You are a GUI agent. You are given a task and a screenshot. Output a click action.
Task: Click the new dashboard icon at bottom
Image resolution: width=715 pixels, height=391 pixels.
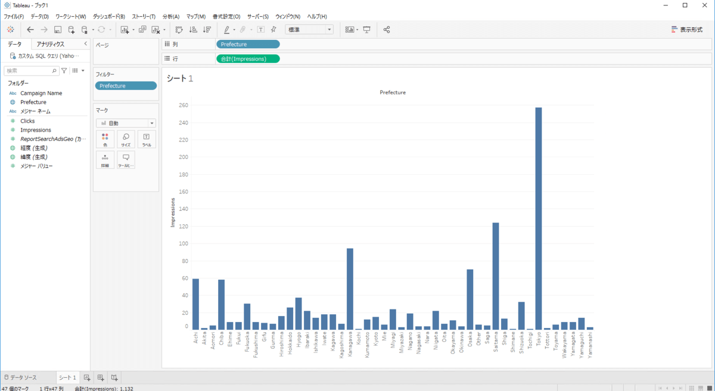coord(101,377)
